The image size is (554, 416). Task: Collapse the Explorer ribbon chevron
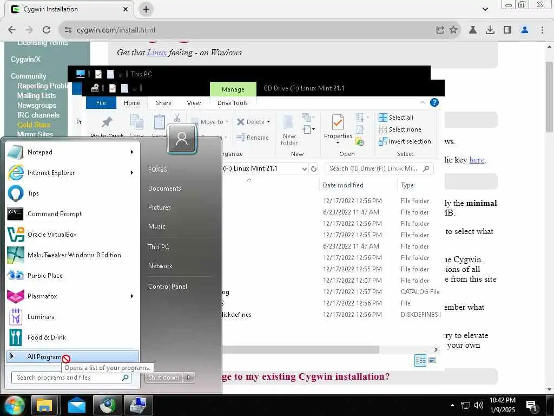tap(423, 102)
